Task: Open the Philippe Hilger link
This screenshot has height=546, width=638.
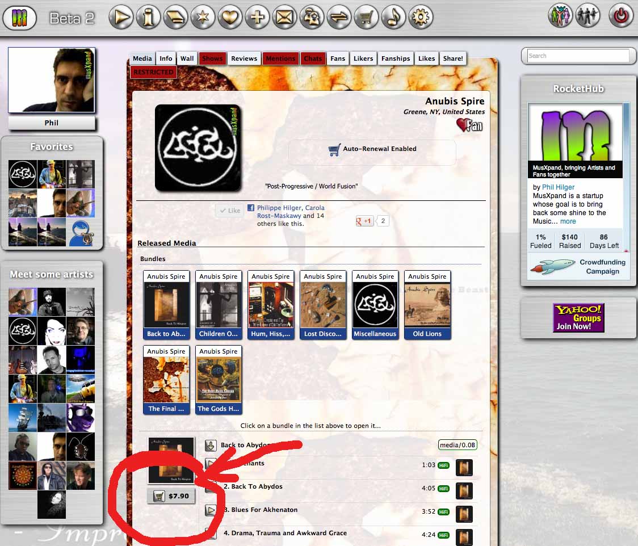Action: (279, 208)
